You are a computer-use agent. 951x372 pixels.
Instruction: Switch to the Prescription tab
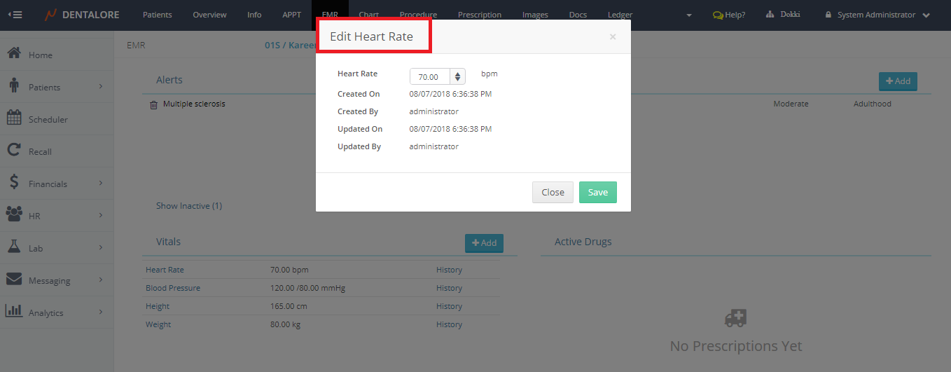[x=479, y=15]
